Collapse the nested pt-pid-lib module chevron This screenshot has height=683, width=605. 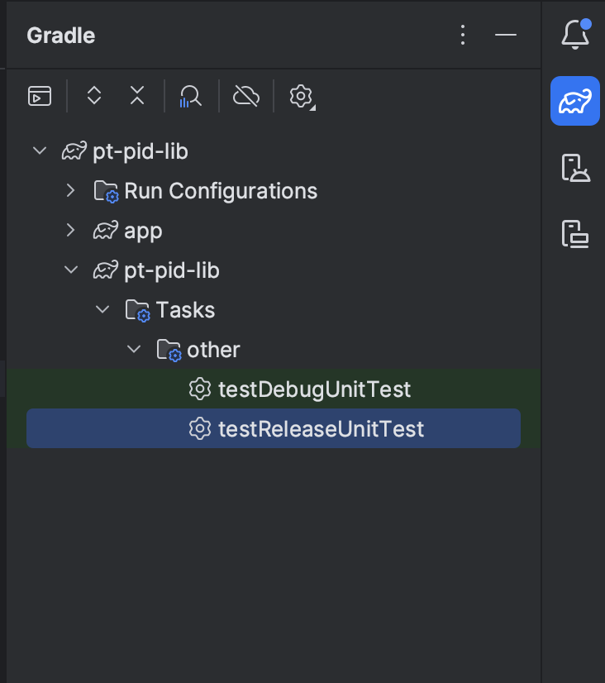tap(71, 270)
